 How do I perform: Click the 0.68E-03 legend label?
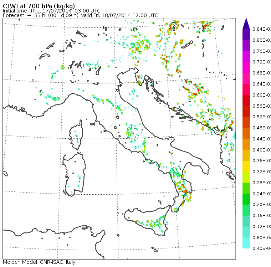click(x=262, y=73)
